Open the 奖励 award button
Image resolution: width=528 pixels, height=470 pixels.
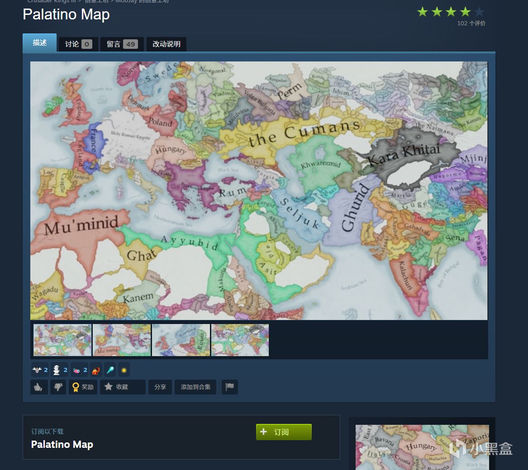pos(83,387)
